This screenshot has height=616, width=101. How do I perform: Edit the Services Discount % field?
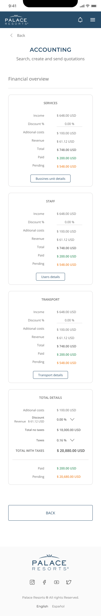69,124
